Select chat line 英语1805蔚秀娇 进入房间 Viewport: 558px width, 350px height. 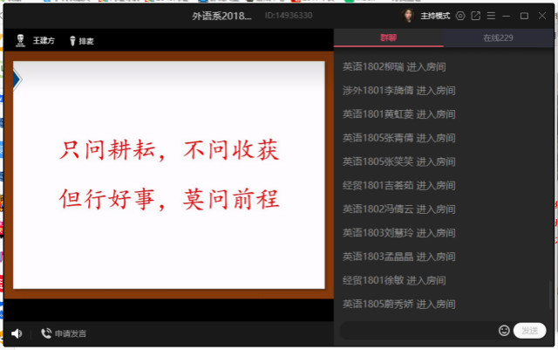399,304
